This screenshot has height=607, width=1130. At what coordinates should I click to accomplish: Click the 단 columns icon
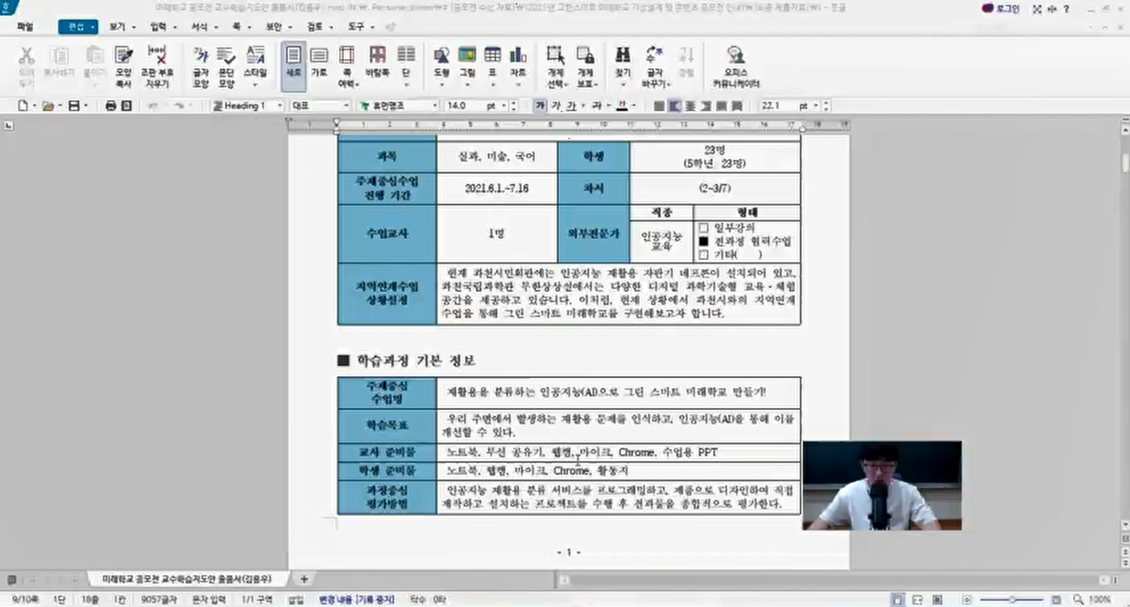click(406, 66)
